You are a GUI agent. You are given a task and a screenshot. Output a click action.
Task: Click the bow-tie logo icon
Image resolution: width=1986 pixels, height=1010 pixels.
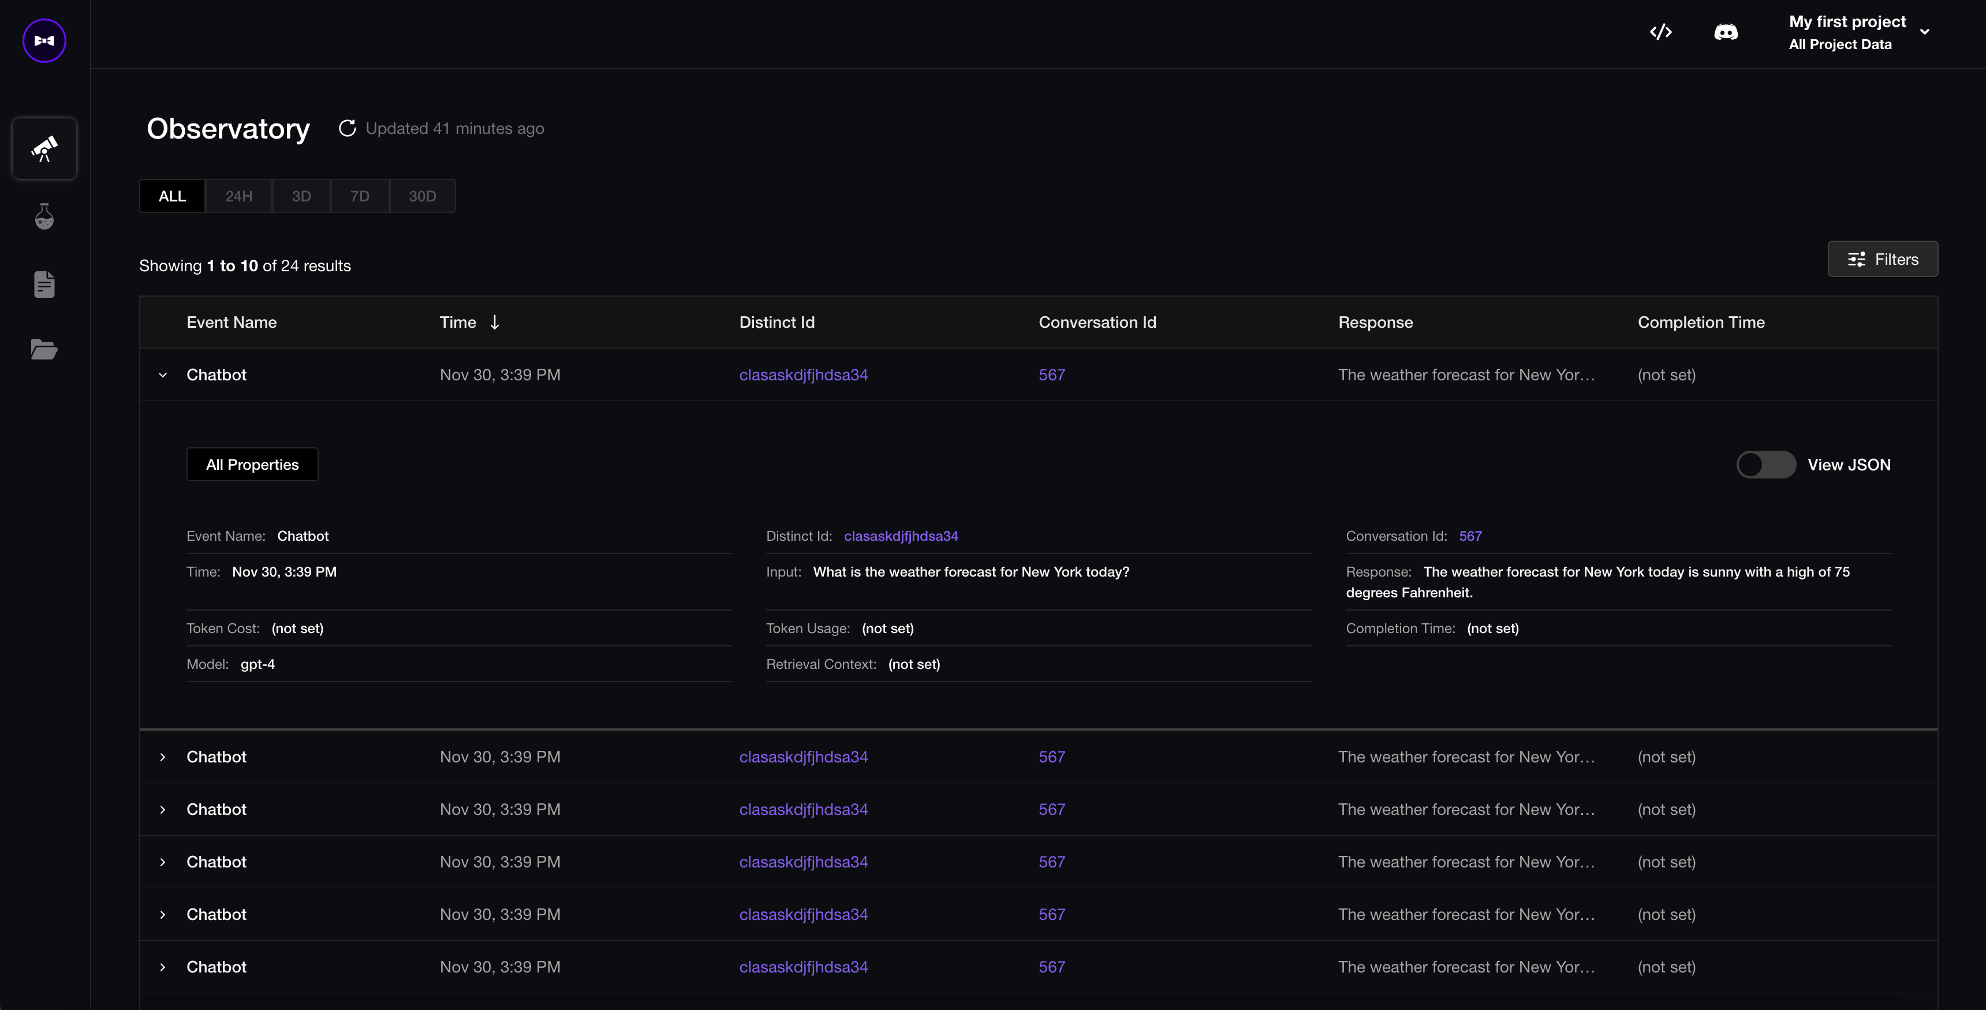[44, 40]
